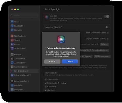Open the Hold Command Space shortcut dropdown
This screenshot has height=103, width=122.
pos(98,33)
